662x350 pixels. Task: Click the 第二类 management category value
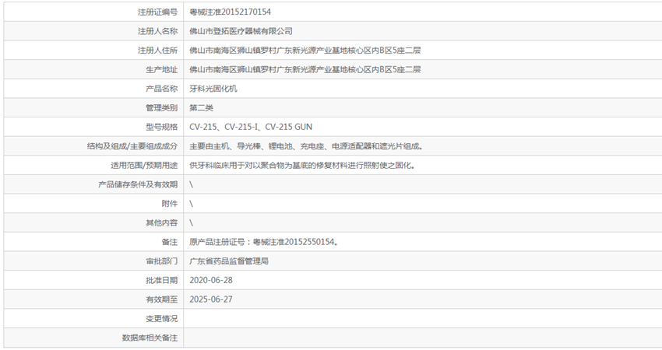201,107
